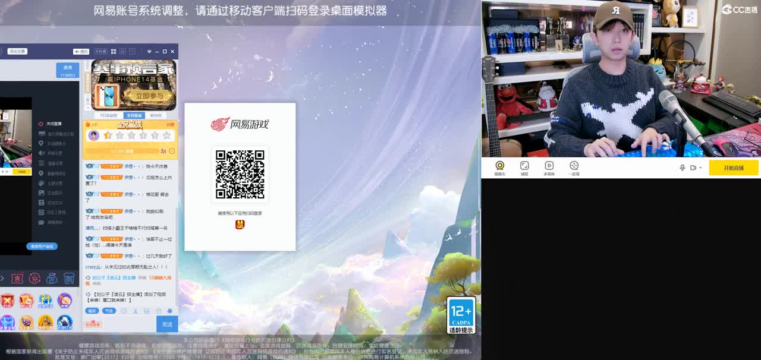Click the 手机端 mobile button in title bar
The image size is (761, 360).
click(100, 52)
